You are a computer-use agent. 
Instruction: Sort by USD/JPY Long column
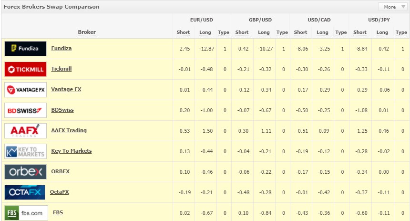pos(382,32)
